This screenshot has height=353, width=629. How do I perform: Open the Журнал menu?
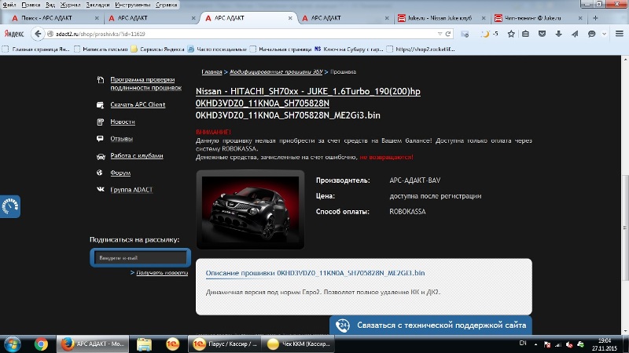(x=70, y=5)
